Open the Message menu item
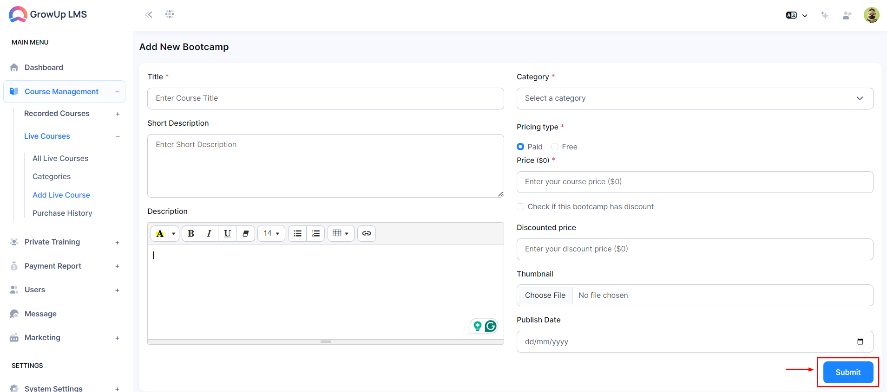Viewport: 887px width, 392px height. click(40, 314)
